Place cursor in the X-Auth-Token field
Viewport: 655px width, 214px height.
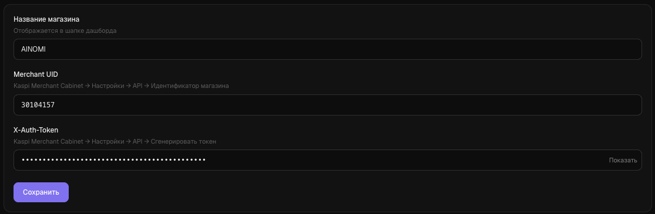(x=328, y=160)
